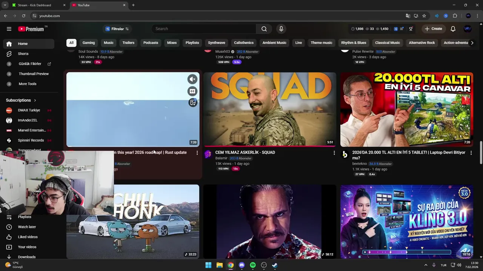Viewport: 483px width, 271px height.
Task: Open options menu for the tablet video
Action: [471, 153]
